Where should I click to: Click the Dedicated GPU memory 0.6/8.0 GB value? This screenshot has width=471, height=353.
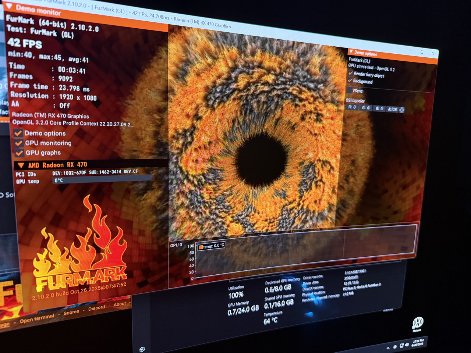pyautogui.click(x=278, y=289)
